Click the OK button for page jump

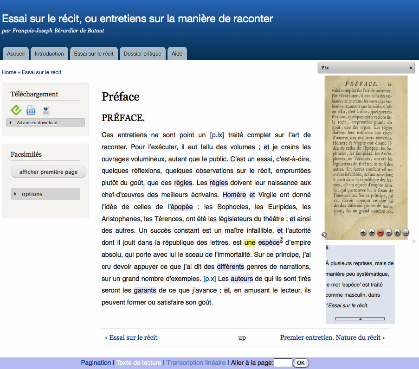pyautogui.click(x=301, y=363)
